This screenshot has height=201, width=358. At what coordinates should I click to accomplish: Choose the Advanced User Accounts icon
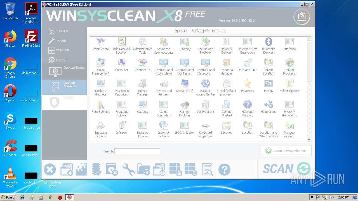[164, 42]
